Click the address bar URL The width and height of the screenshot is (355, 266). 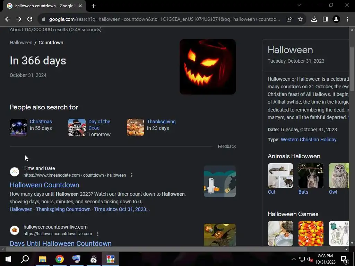tap(164, 19)
